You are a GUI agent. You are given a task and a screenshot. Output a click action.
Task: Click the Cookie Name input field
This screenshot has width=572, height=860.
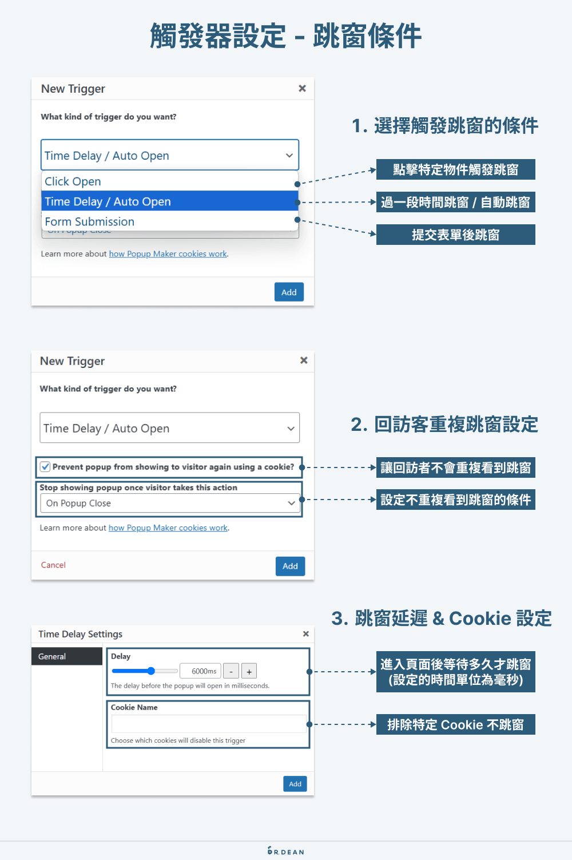pos(208,723)
